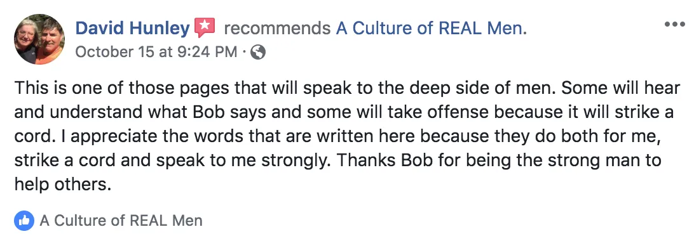This screenshot has width=694, height=241.
Task: Click A Culture of REAL Men beside like icon
Action: tap(121, 220)
